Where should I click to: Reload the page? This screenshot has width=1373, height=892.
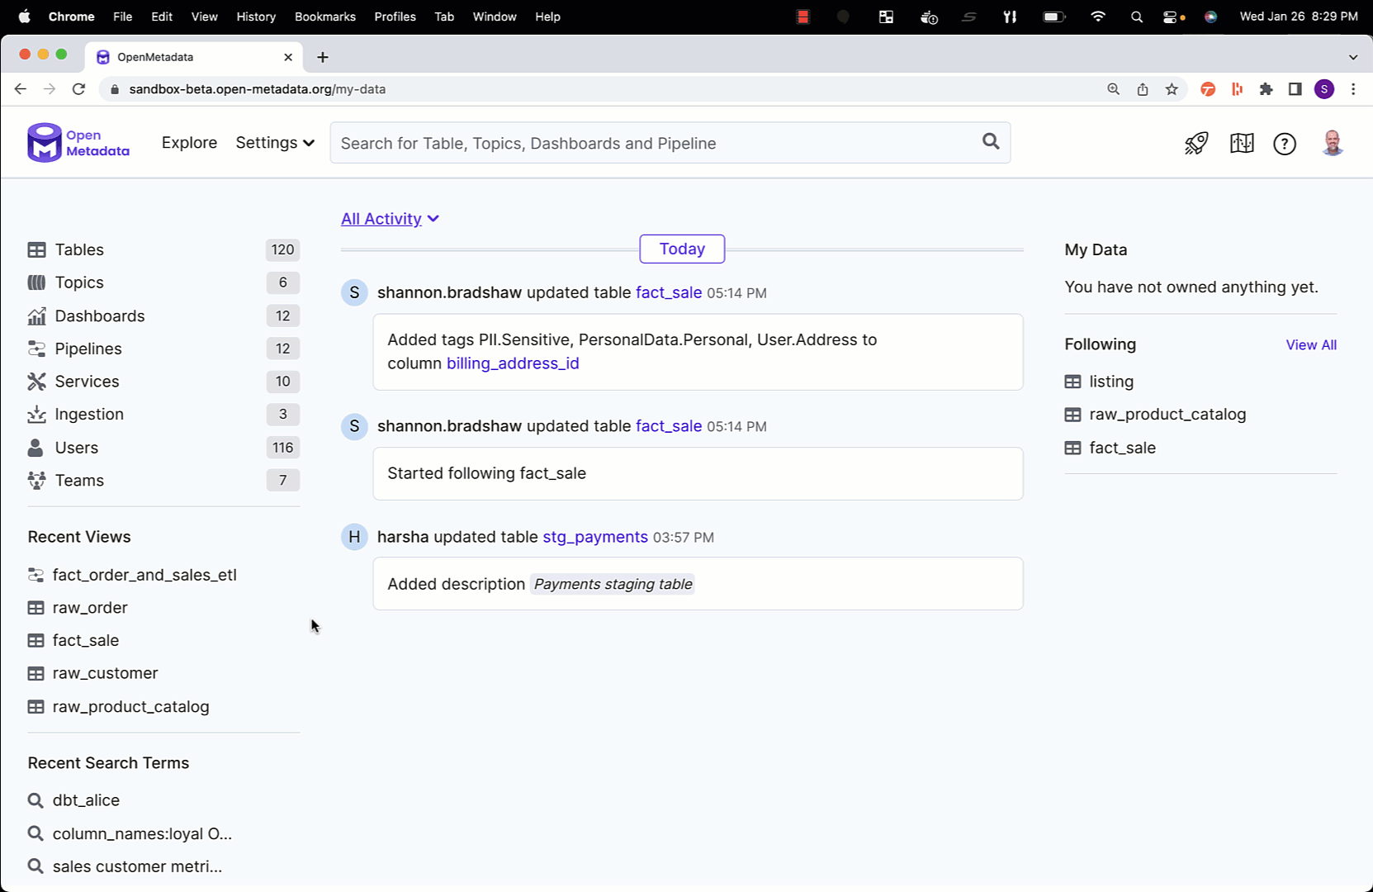point(78,89)
